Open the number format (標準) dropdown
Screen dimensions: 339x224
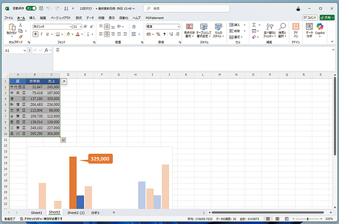178,26
